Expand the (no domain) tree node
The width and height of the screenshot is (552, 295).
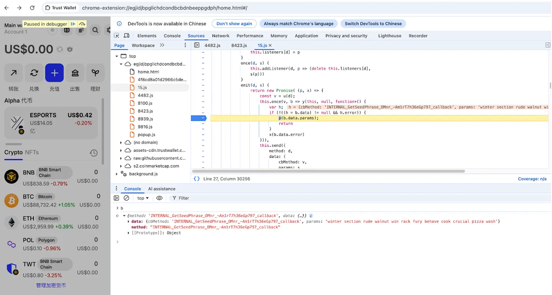click(x=121, y=142)
